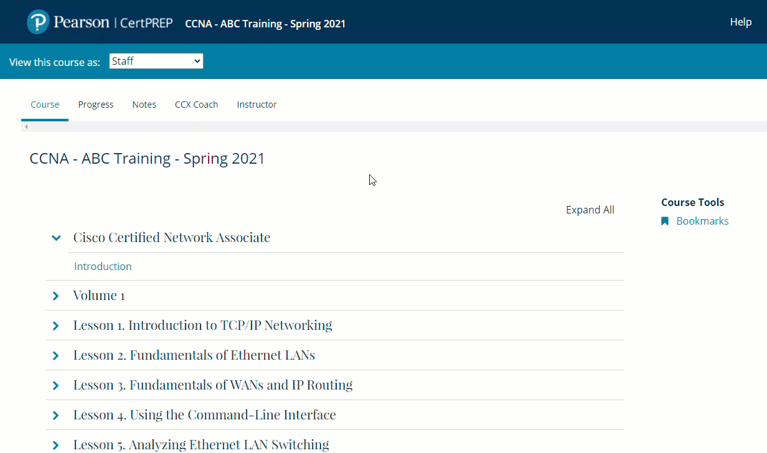Expand the Lesson 4 chevron arrow

56,415
